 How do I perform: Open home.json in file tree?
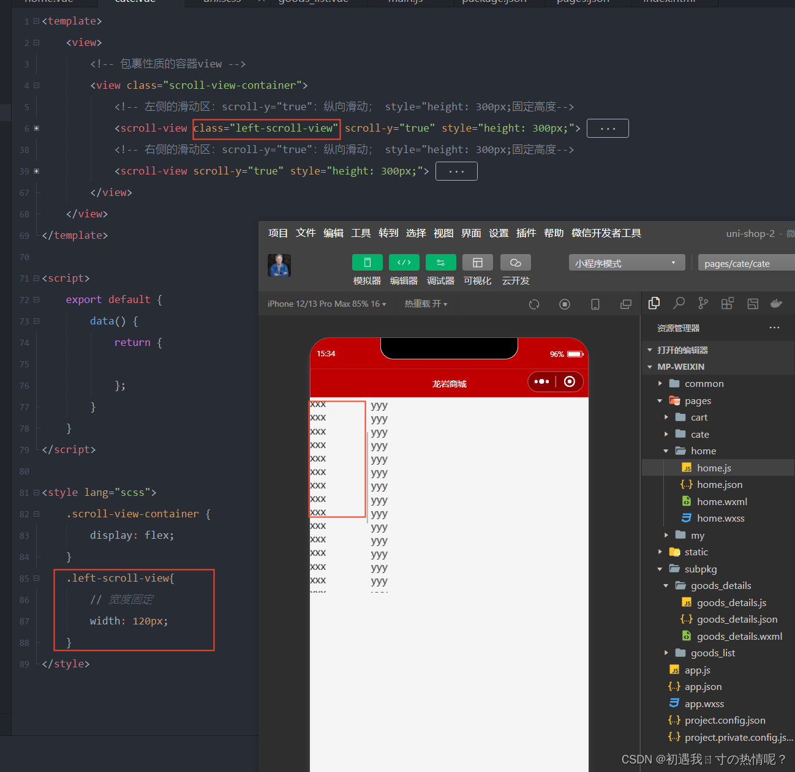(x=718, y=485)
